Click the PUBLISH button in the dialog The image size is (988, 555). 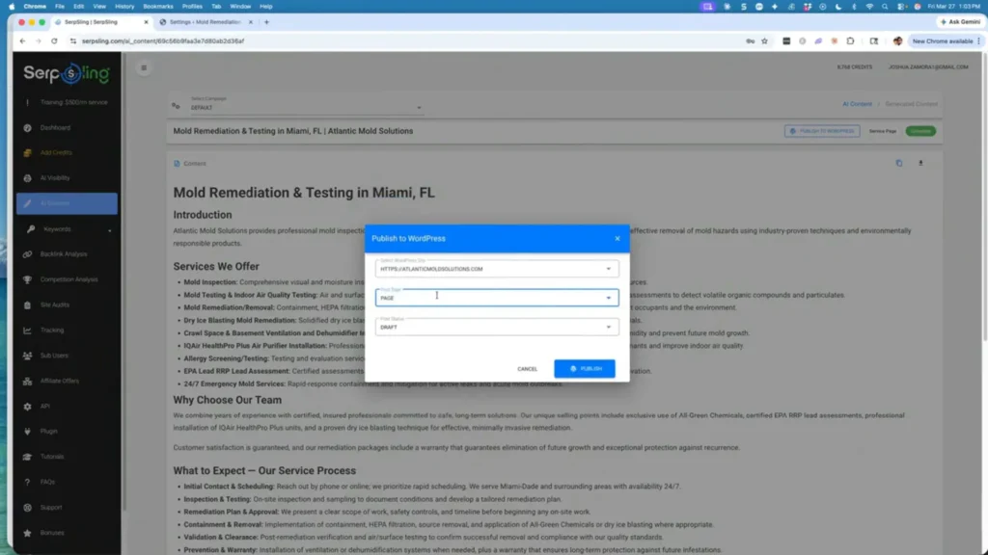pos(584,368)
